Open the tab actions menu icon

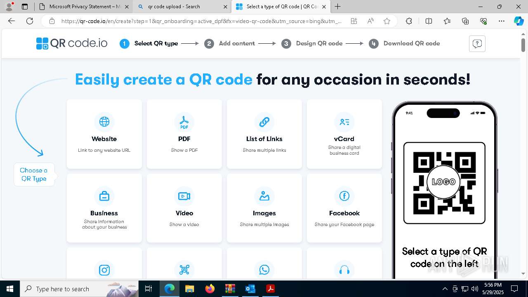25,7
